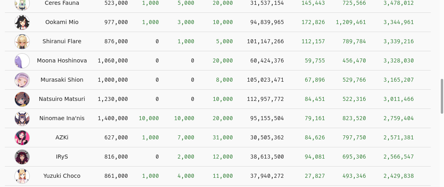Click IRyS avatar icon
The image size is (444, 187).
coord(22,157)
